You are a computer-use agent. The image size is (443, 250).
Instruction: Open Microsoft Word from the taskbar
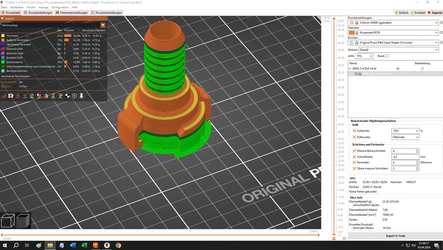73,245
